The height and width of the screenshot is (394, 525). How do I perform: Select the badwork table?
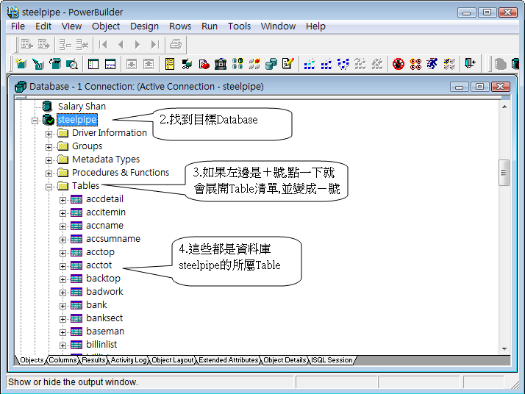(x=104, y=292)
